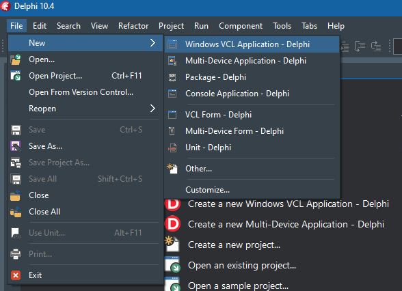
Task: Click the Close All folders icon
Action: click(16, 212)
